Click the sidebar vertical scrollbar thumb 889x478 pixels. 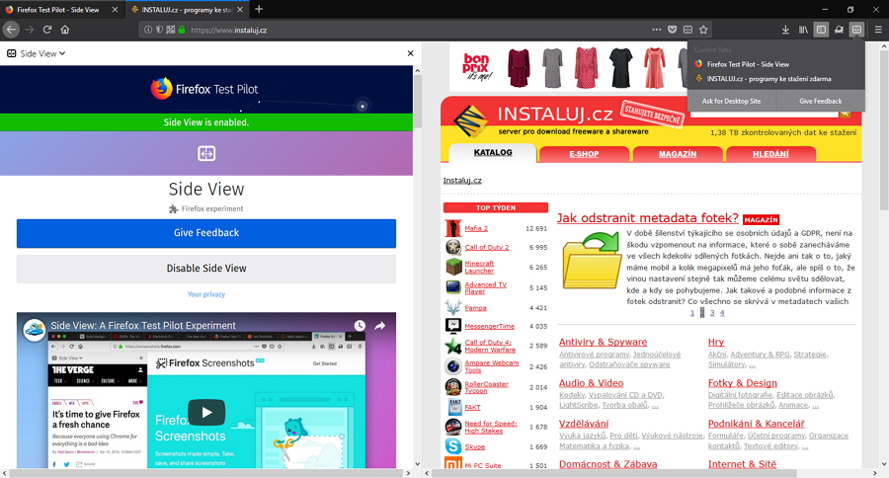418,101
